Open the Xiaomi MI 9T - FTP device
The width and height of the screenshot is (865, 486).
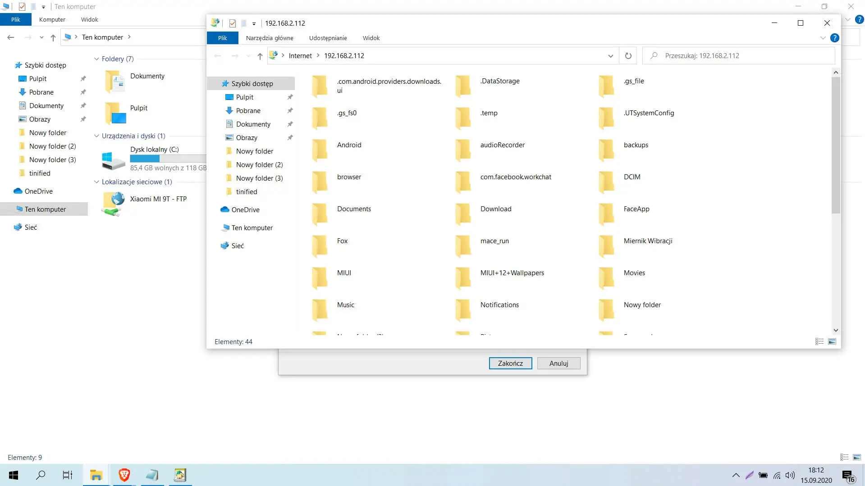coord(158,199)
